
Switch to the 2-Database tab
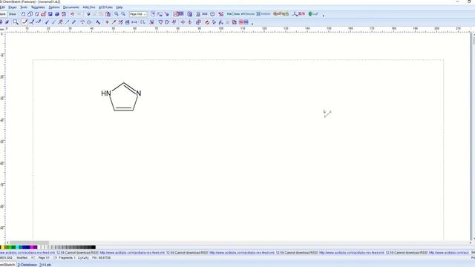pos(27,265)
